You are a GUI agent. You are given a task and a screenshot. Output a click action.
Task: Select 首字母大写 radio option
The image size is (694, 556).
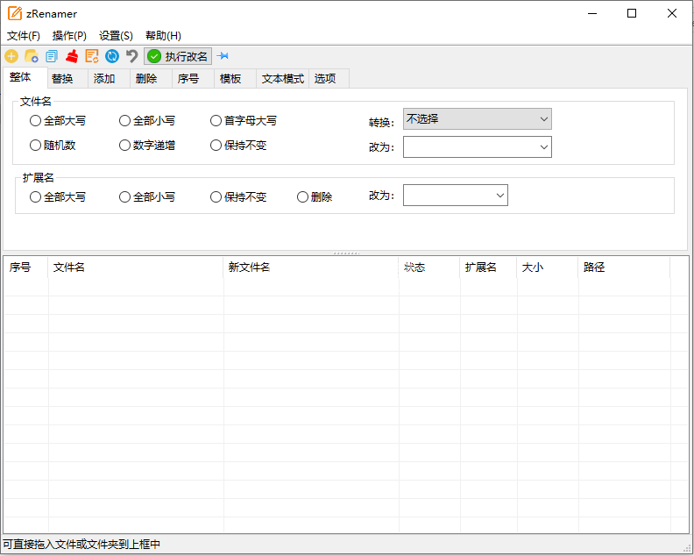click(x=244, y=120)
